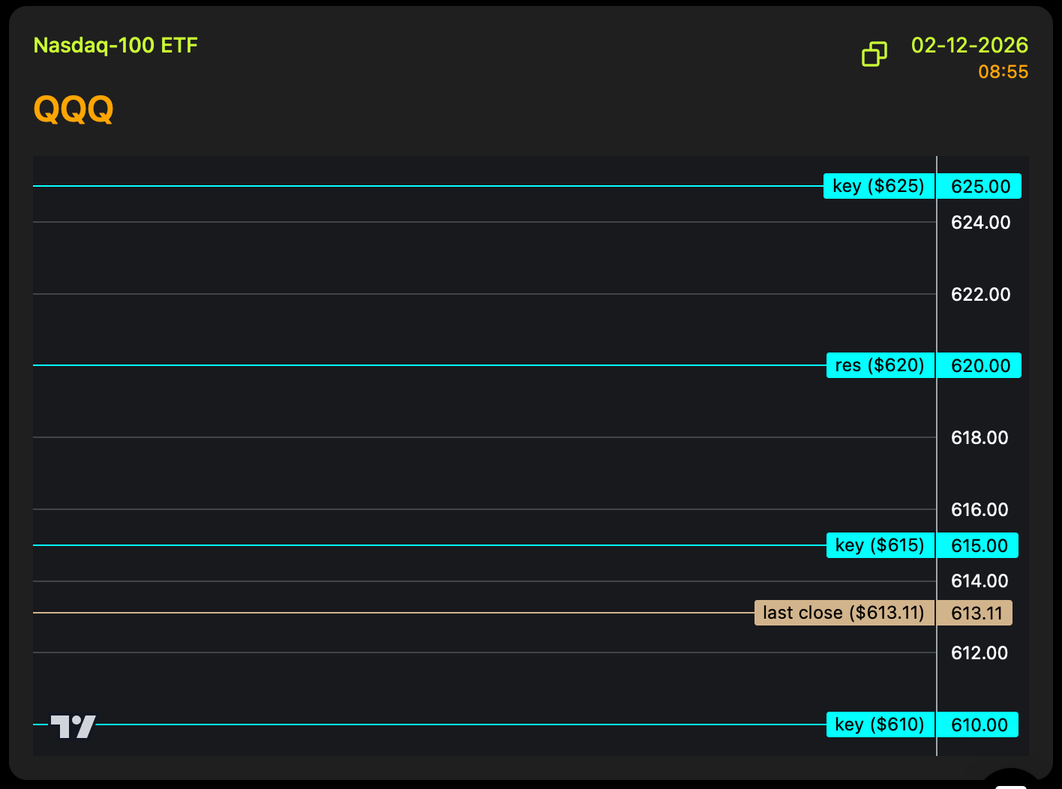Click the 625.00 price axis tag

click(x=979, y=186)
